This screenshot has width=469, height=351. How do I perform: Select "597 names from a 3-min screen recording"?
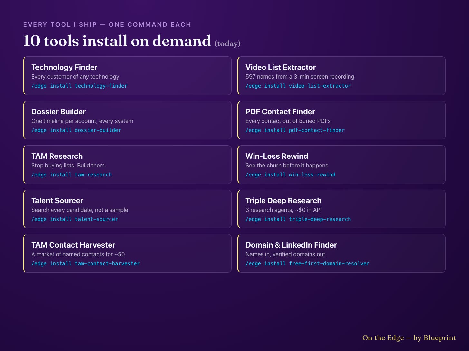pyautogui.click(x=300, y=77)
